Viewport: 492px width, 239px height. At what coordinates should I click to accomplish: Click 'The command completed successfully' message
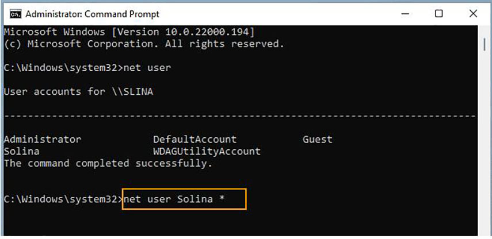108,163
